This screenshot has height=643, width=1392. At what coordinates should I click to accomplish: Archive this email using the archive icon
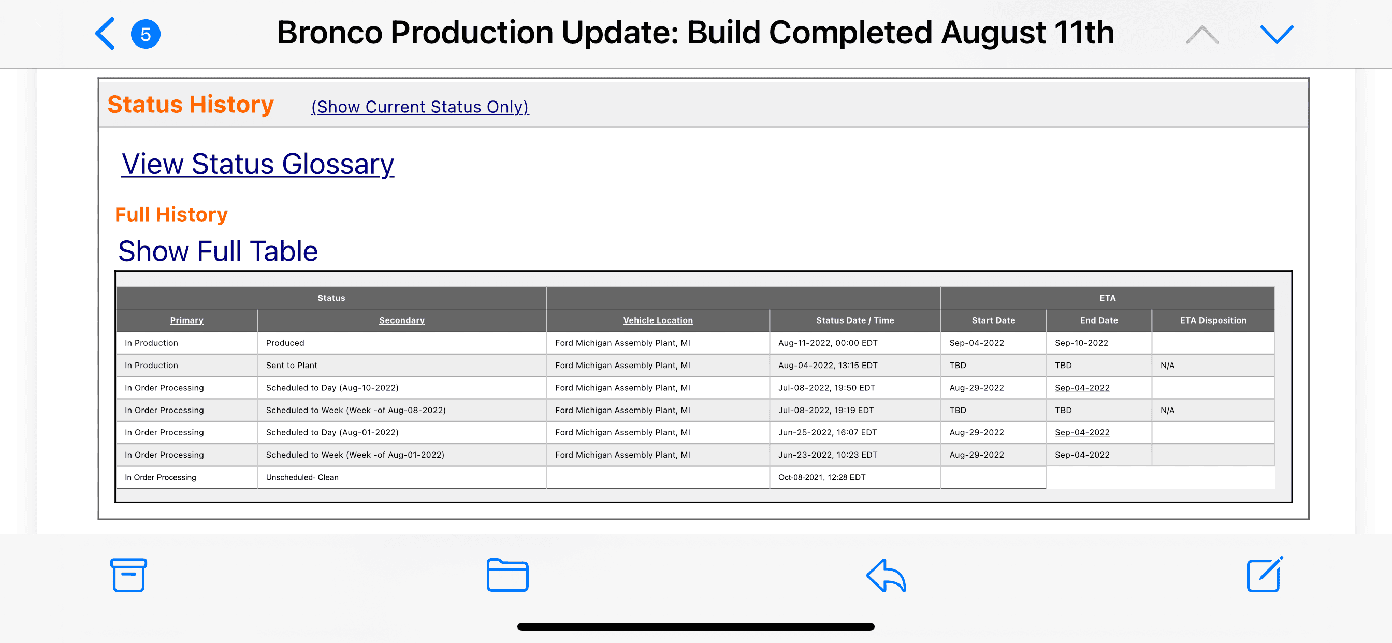128,575
